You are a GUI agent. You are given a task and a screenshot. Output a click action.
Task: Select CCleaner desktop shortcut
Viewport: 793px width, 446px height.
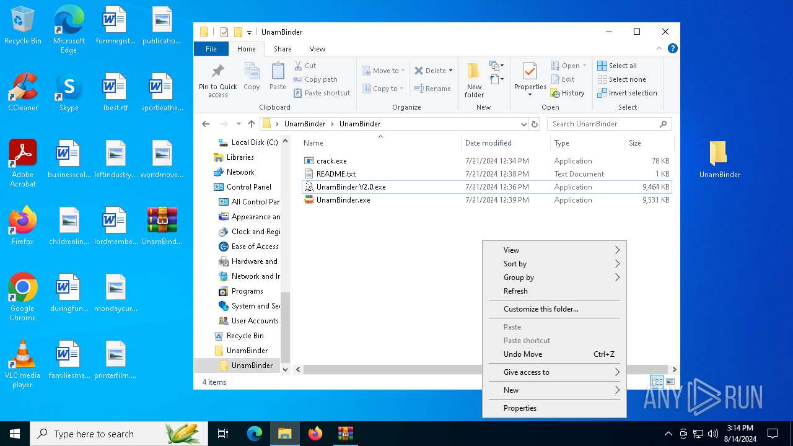(23, 92)
